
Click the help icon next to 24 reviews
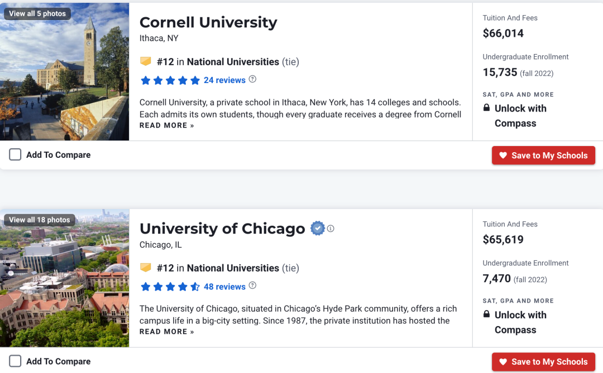pyautogui.click(x=252, y=79)
